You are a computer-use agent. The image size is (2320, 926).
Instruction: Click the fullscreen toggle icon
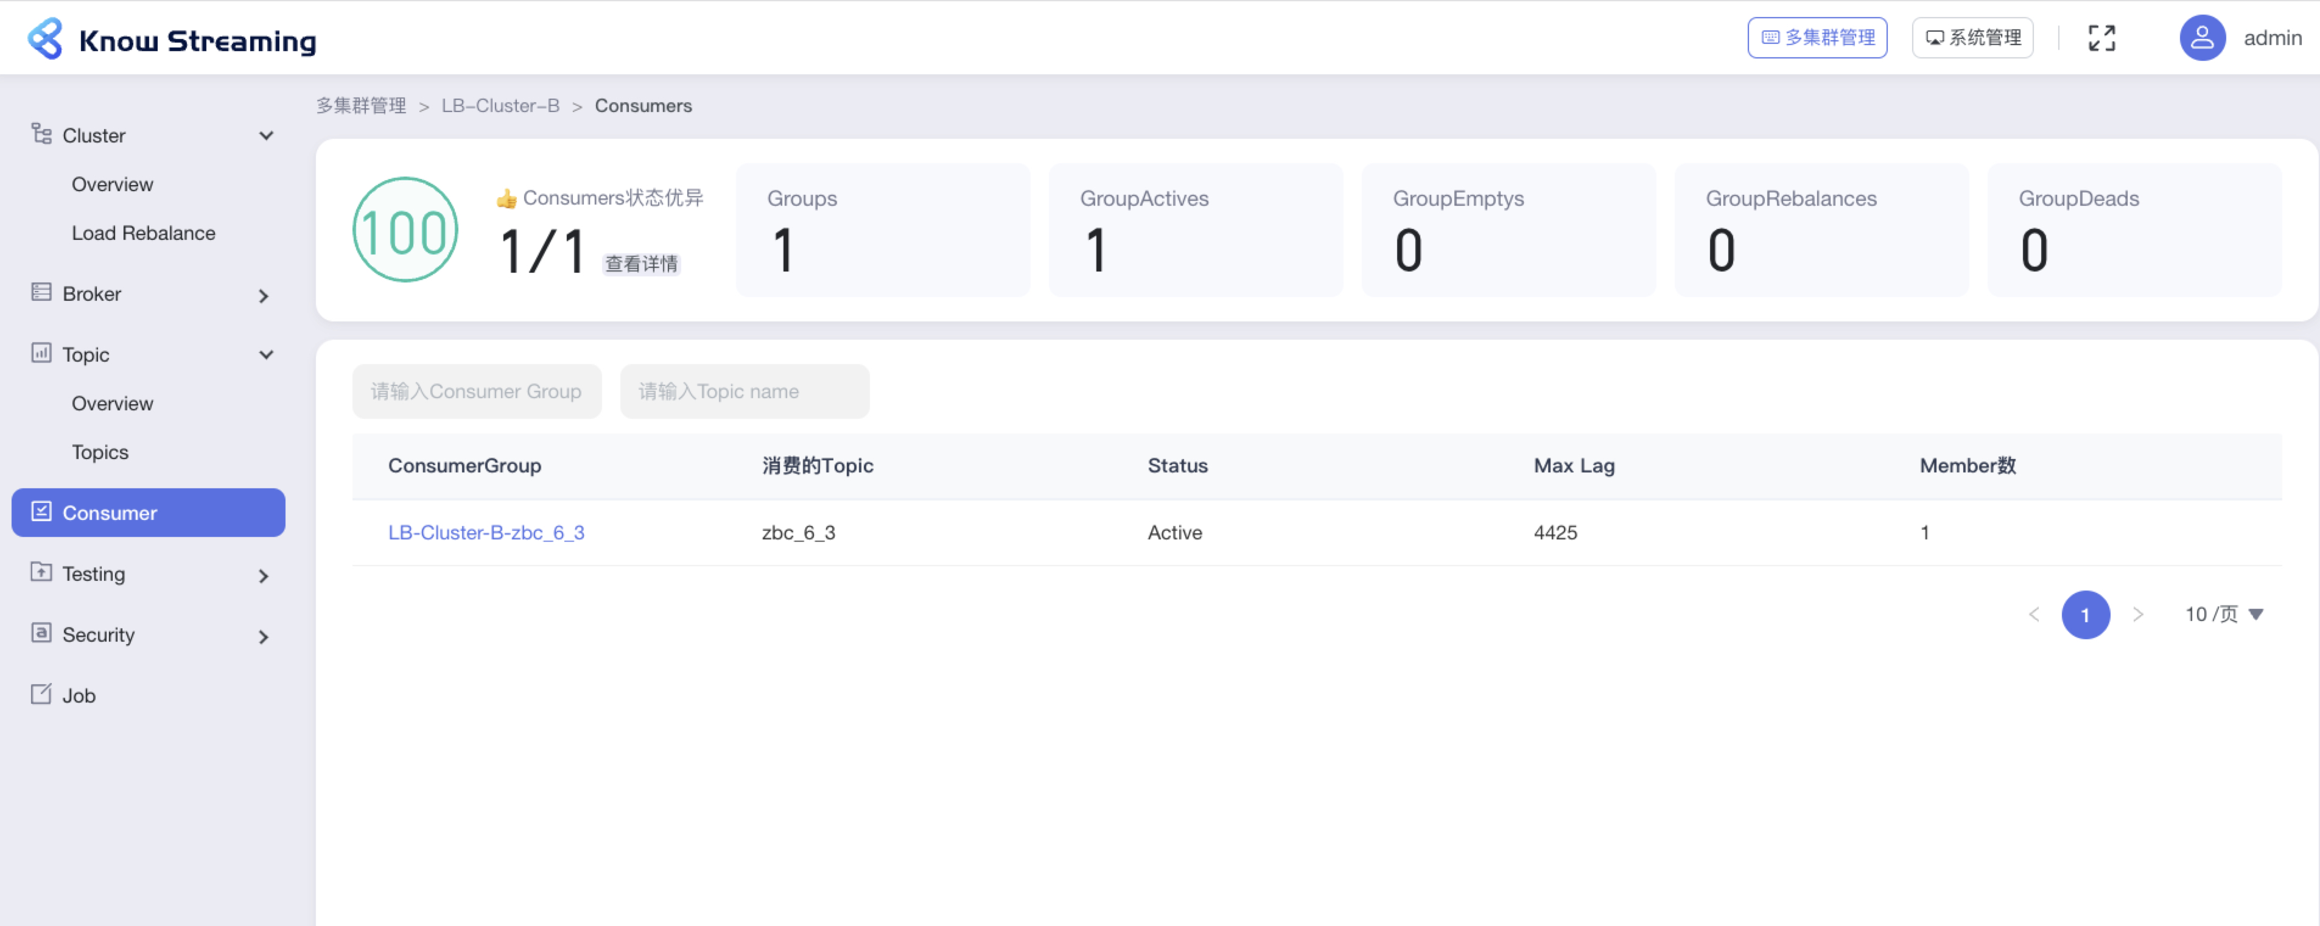click(2101, 38)
